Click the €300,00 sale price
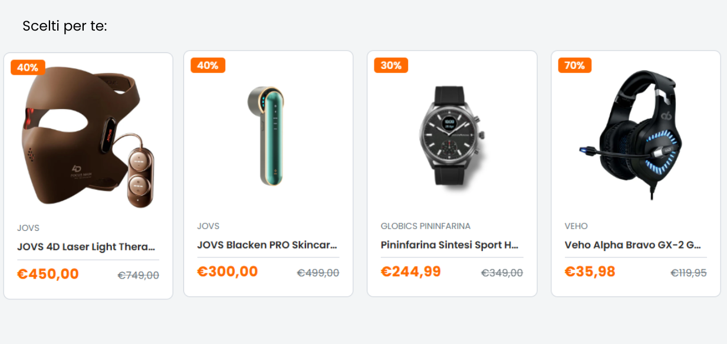The height and width of the screenshot is (344, 727). coord(228,272)
